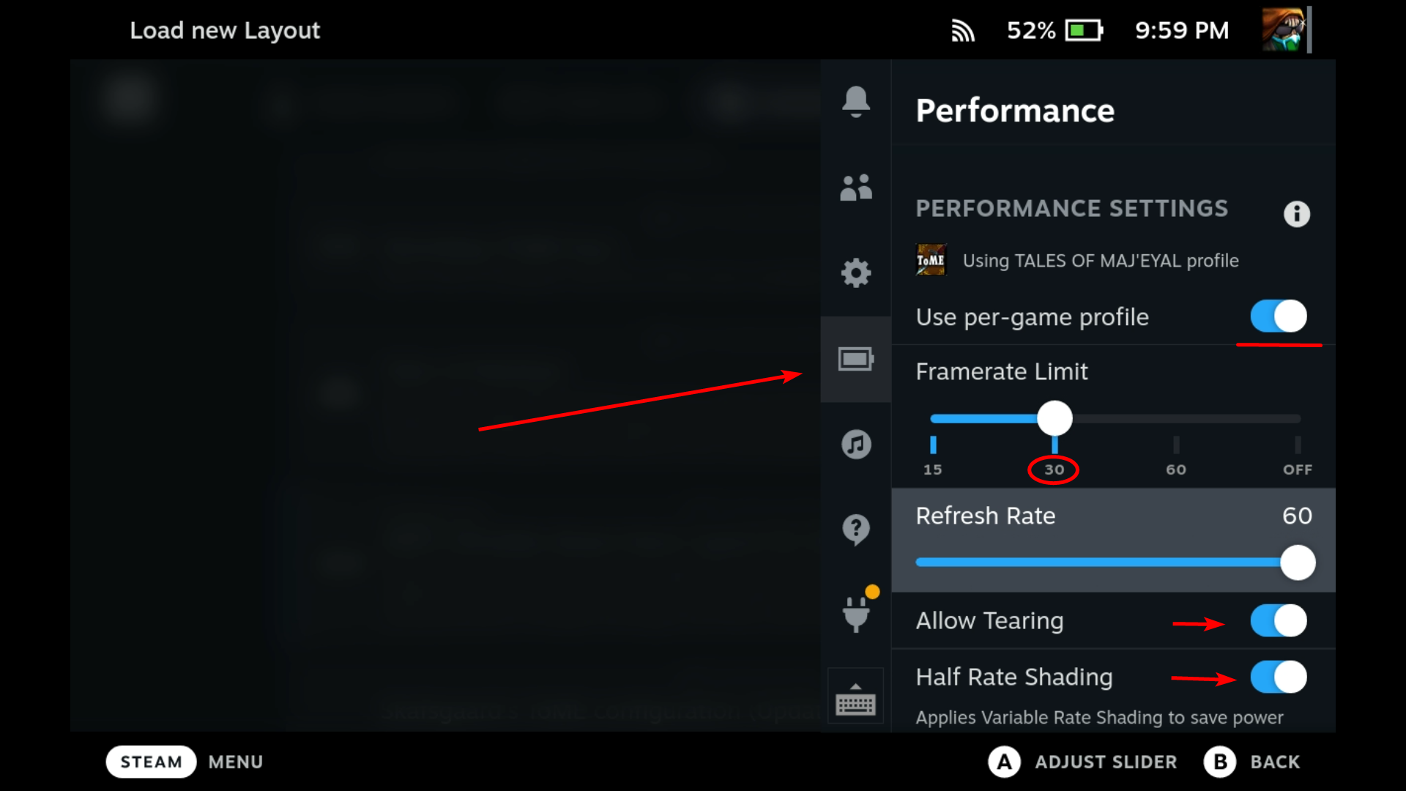
Task: Toggle the Use per-game profile switch
Action: (x=1278, y=316)
